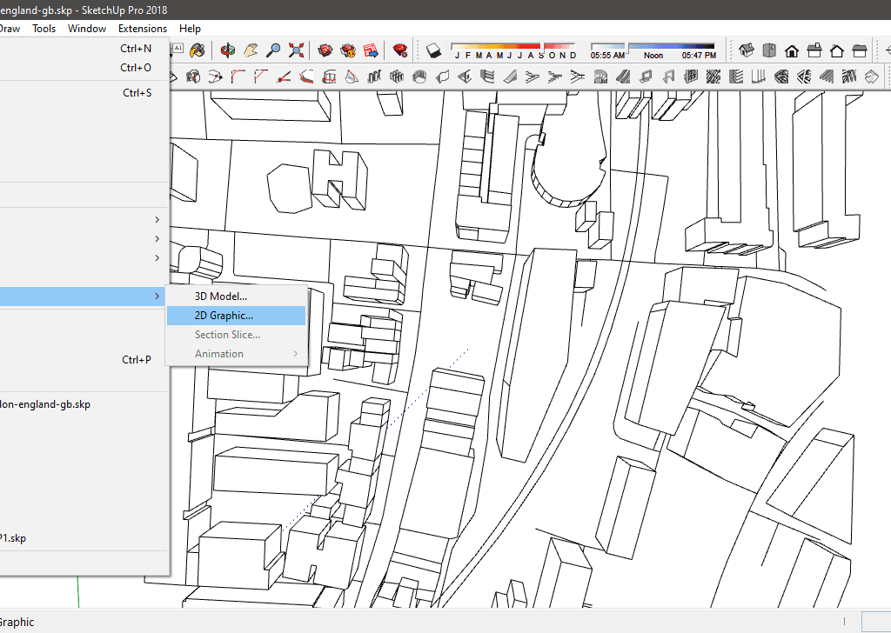Viewport: 891px width, 633px height.
Task: Toggle the Show/Hide Shadows button
Action: pyautogui.click(x=434, y=50)
